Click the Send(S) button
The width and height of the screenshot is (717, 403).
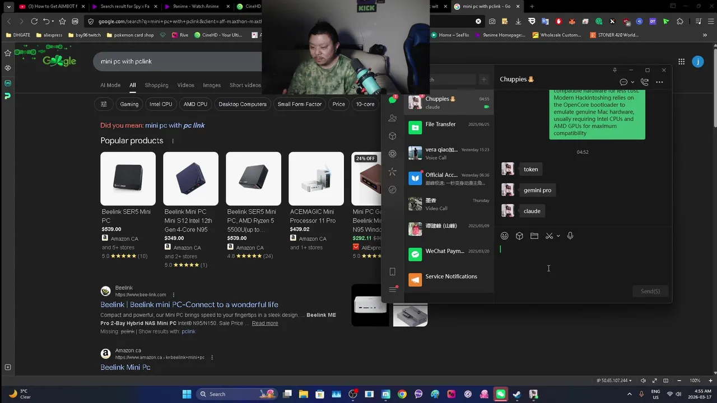pos(650,291)
